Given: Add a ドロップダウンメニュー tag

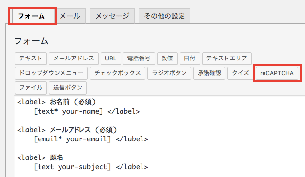Looking at the screenshot, I should click(x=51, y=73).
